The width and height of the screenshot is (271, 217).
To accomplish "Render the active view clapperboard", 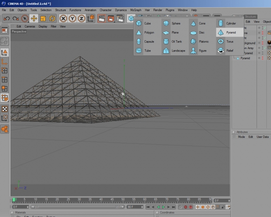I will [102, 19].
